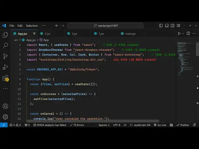Click the code minimap preview
This screenshot has height=149, width=199.
coord(186,59)
